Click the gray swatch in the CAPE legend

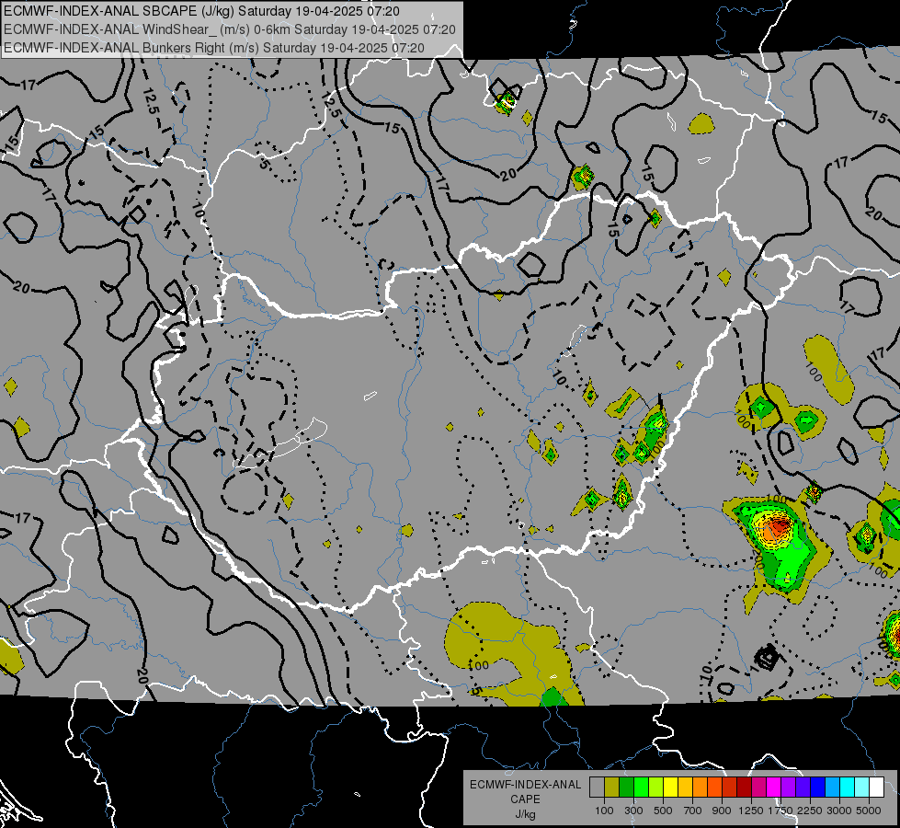pyautogui.click(x=597, y=787)
